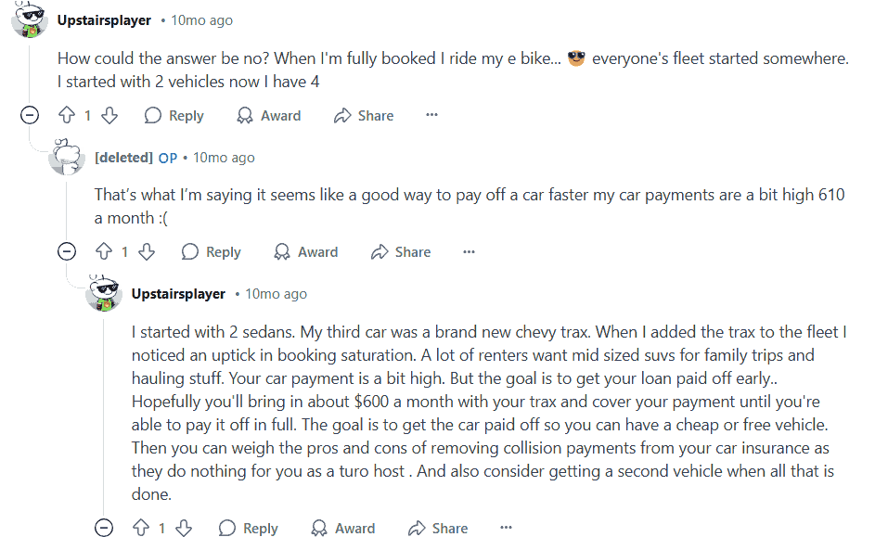This screenshot has width=875, height=537.
Task: Share the [deleted] OP's comment
Action: (401, 251)
